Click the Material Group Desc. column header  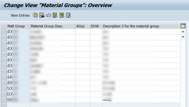click(x=53, y=26)
